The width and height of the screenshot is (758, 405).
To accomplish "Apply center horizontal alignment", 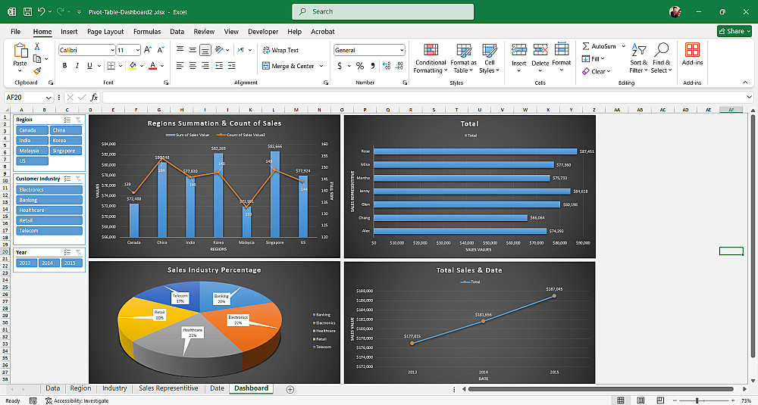I will (x=193, y=66).
